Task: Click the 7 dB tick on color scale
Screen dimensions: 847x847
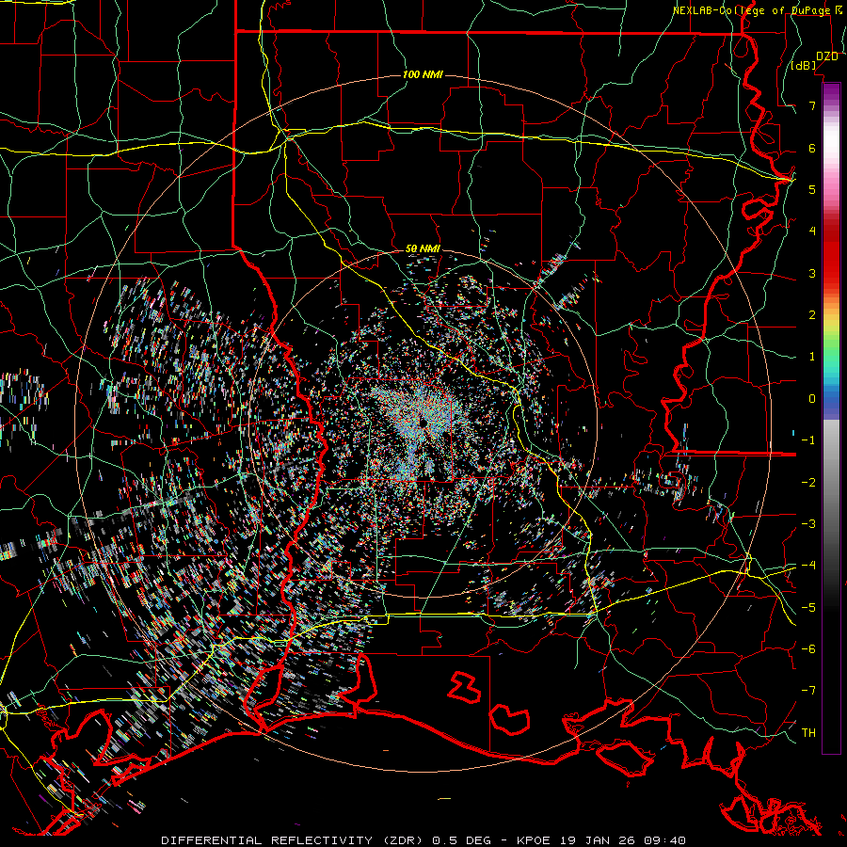Action: 812,105
